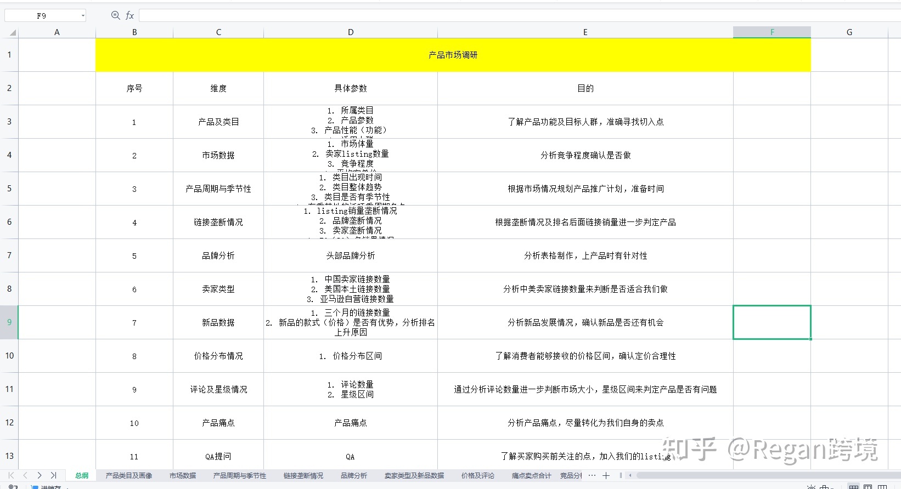The width and height of the screenshot is (901, 489).
Task: Go to the previous sheet using the arrow
Action: tap(25, 475)
